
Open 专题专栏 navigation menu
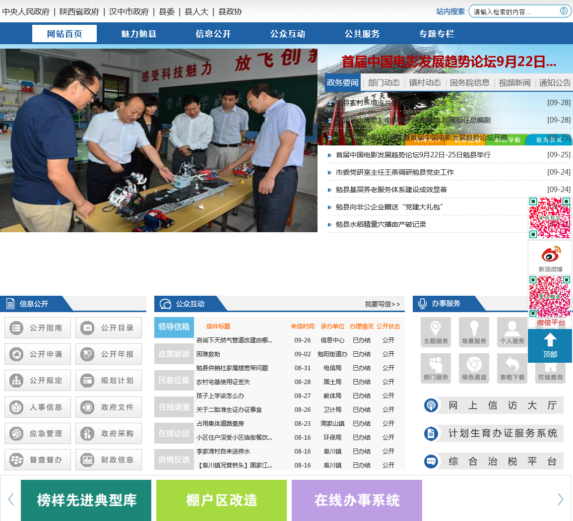click(x=437, y=34)
